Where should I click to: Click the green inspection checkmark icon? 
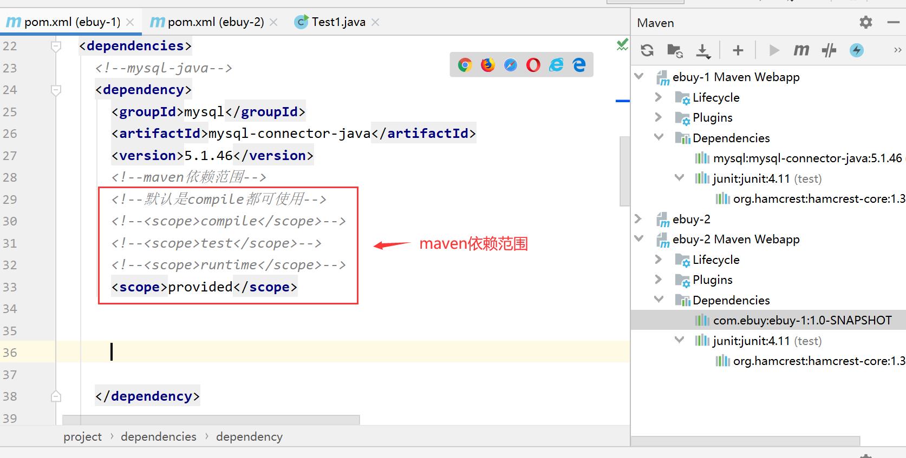click(622, 45)
